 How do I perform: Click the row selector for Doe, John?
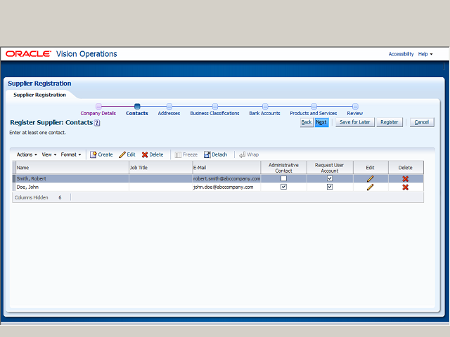coord(14,187)
